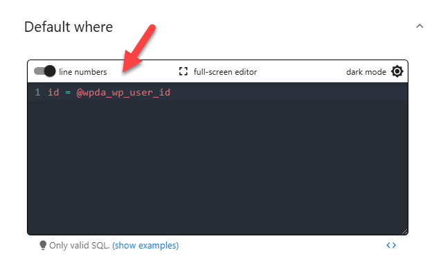
Task: Click the Default where heading
Action: (69, 27)
